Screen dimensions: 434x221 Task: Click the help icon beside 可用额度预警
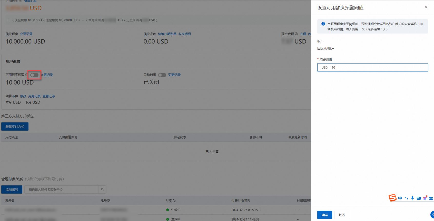[26, 75]
